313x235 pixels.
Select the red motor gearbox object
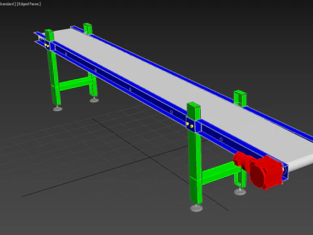(258, 171)
